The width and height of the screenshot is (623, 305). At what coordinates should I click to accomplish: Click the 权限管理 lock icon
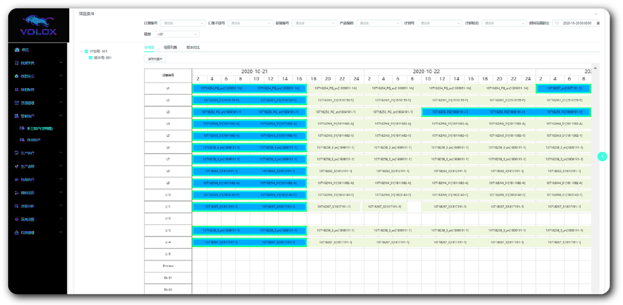pyautogui.click(x=17, y=233)
